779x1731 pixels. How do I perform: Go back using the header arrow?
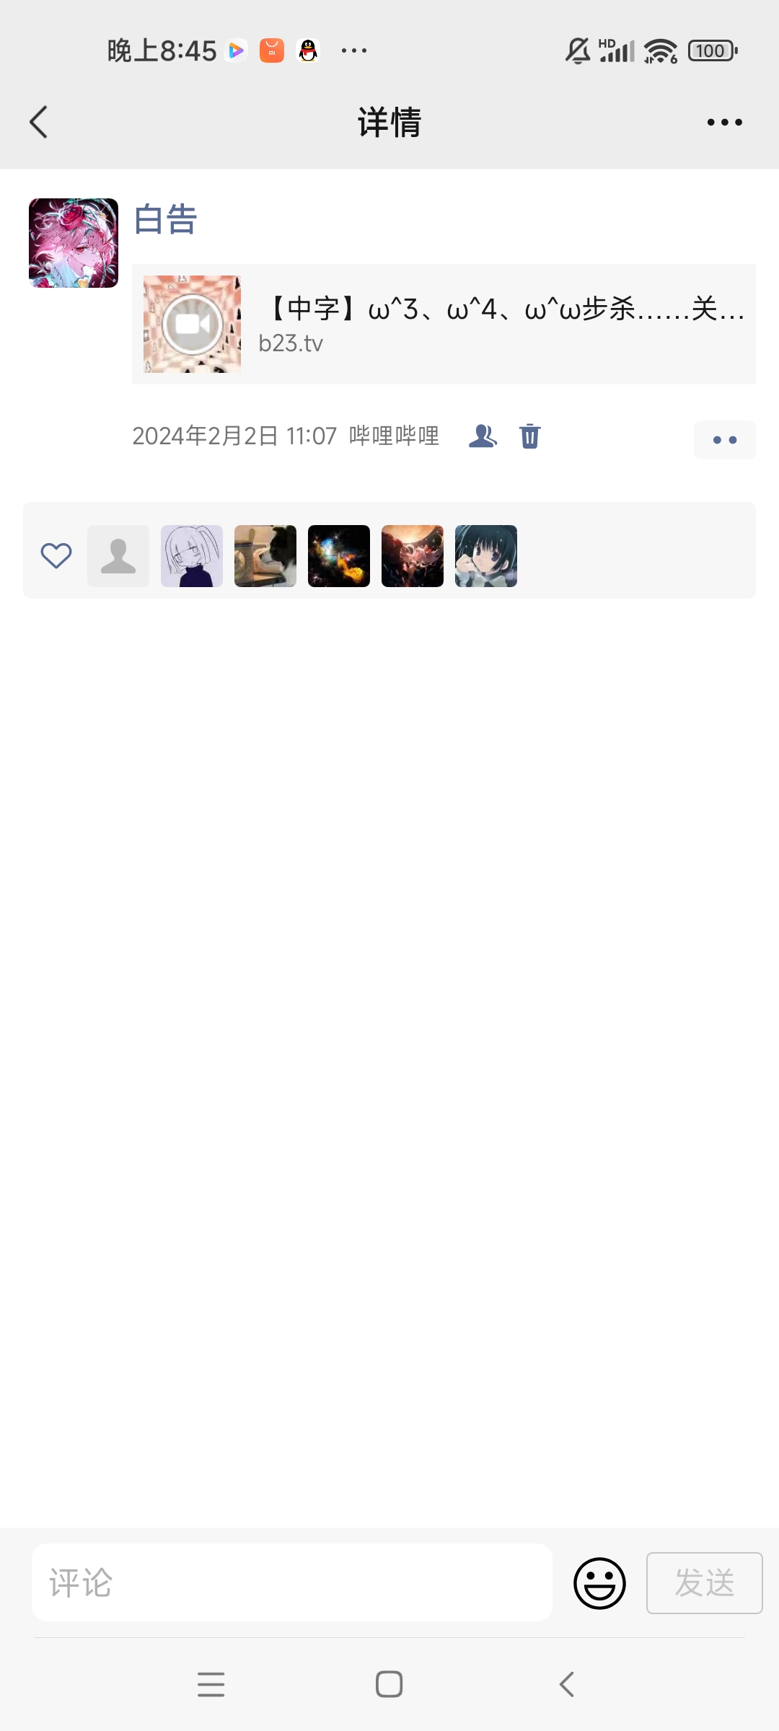(39, 122)
